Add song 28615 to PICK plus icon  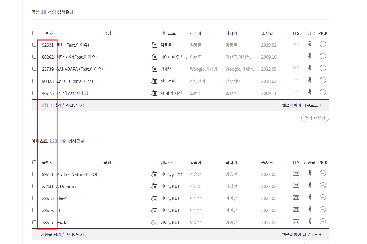[x=323, y=197]
